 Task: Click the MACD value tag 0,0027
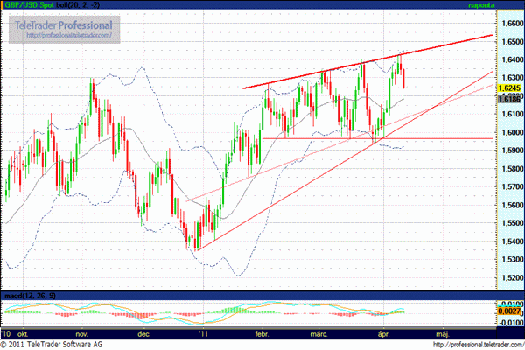click(509, 311)
